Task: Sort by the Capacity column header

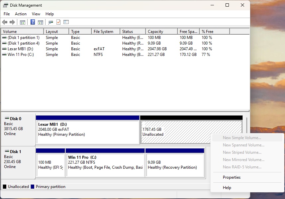Action: tap(161, 32)
